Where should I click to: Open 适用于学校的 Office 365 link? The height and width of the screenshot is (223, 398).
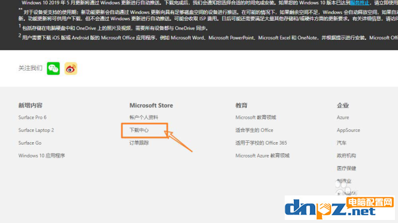pos(261,143)
